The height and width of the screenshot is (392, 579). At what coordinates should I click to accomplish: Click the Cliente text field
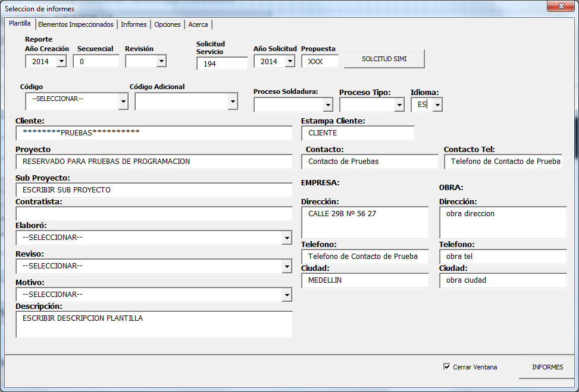point(154,133)
